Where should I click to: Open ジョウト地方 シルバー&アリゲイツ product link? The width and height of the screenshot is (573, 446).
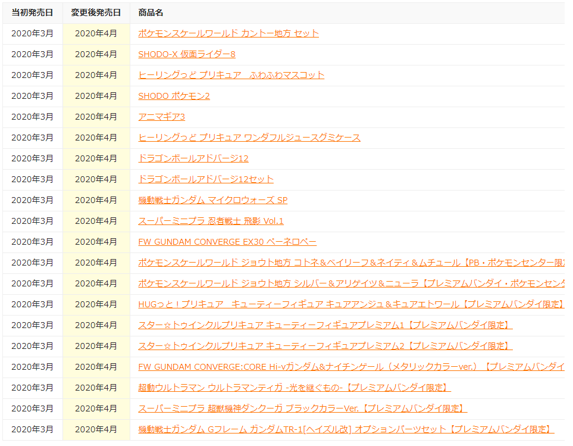click(350, 283)
